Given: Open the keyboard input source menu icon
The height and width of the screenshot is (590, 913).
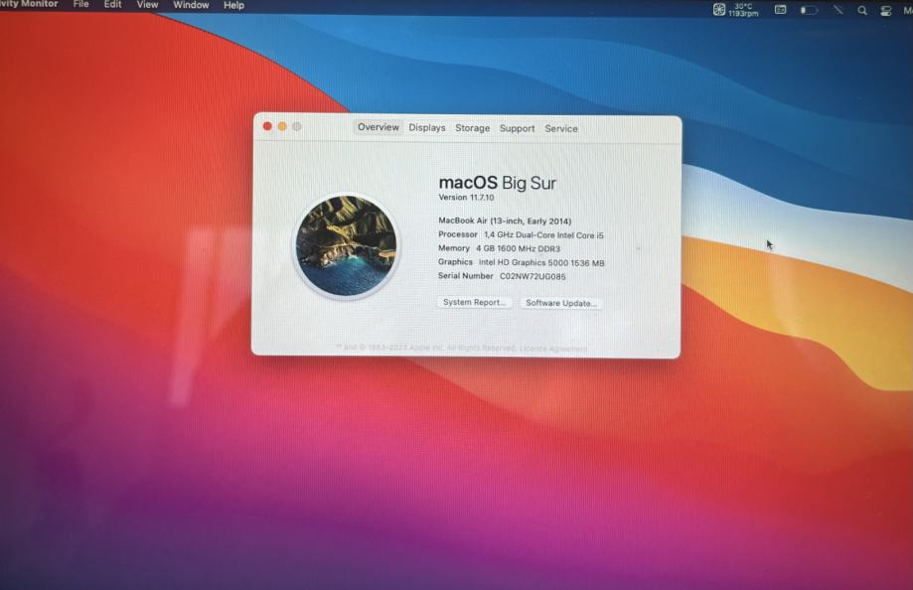Looking at the screenshot, I should (x=781, y=9).
